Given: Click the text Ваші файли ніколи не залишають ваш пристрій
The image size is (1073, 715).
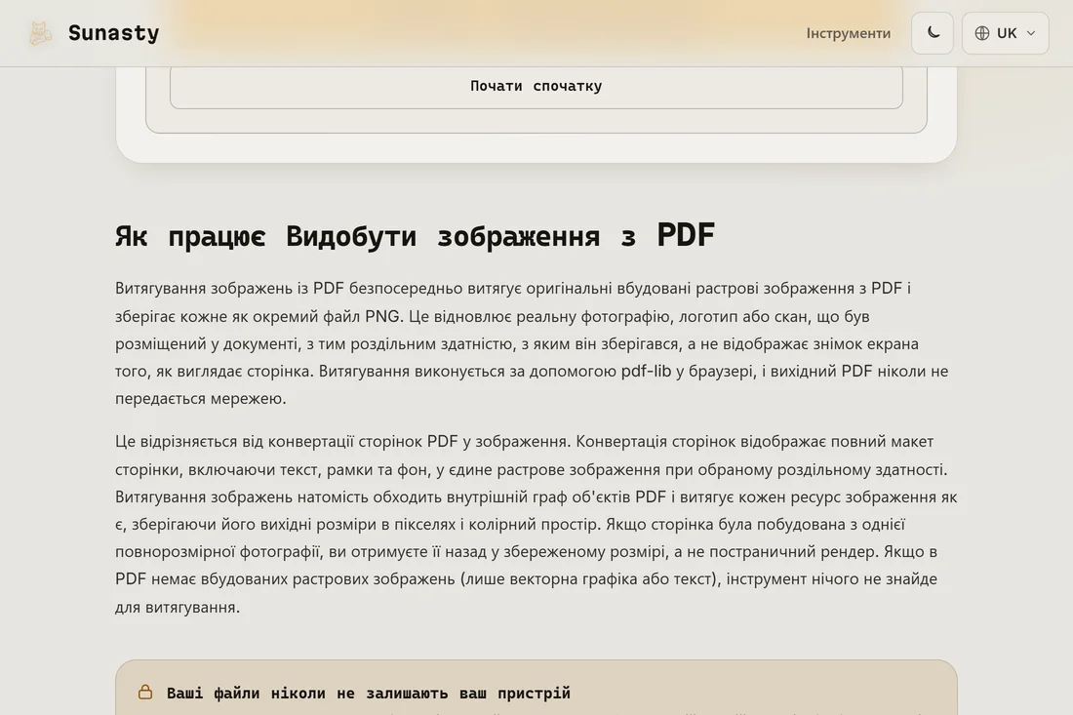Looking at the screenshot, I should pos(368,694).
